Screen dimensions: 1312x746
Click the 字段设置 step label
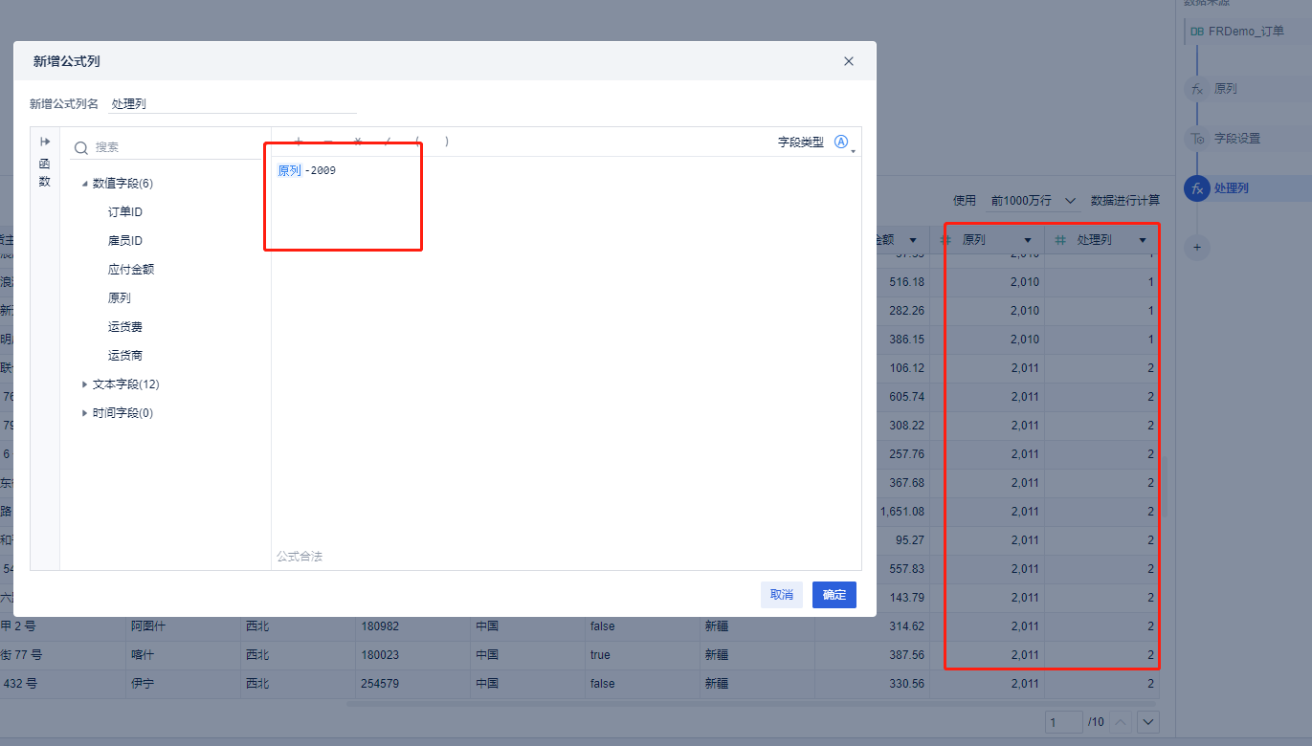tap(1237, 139)
